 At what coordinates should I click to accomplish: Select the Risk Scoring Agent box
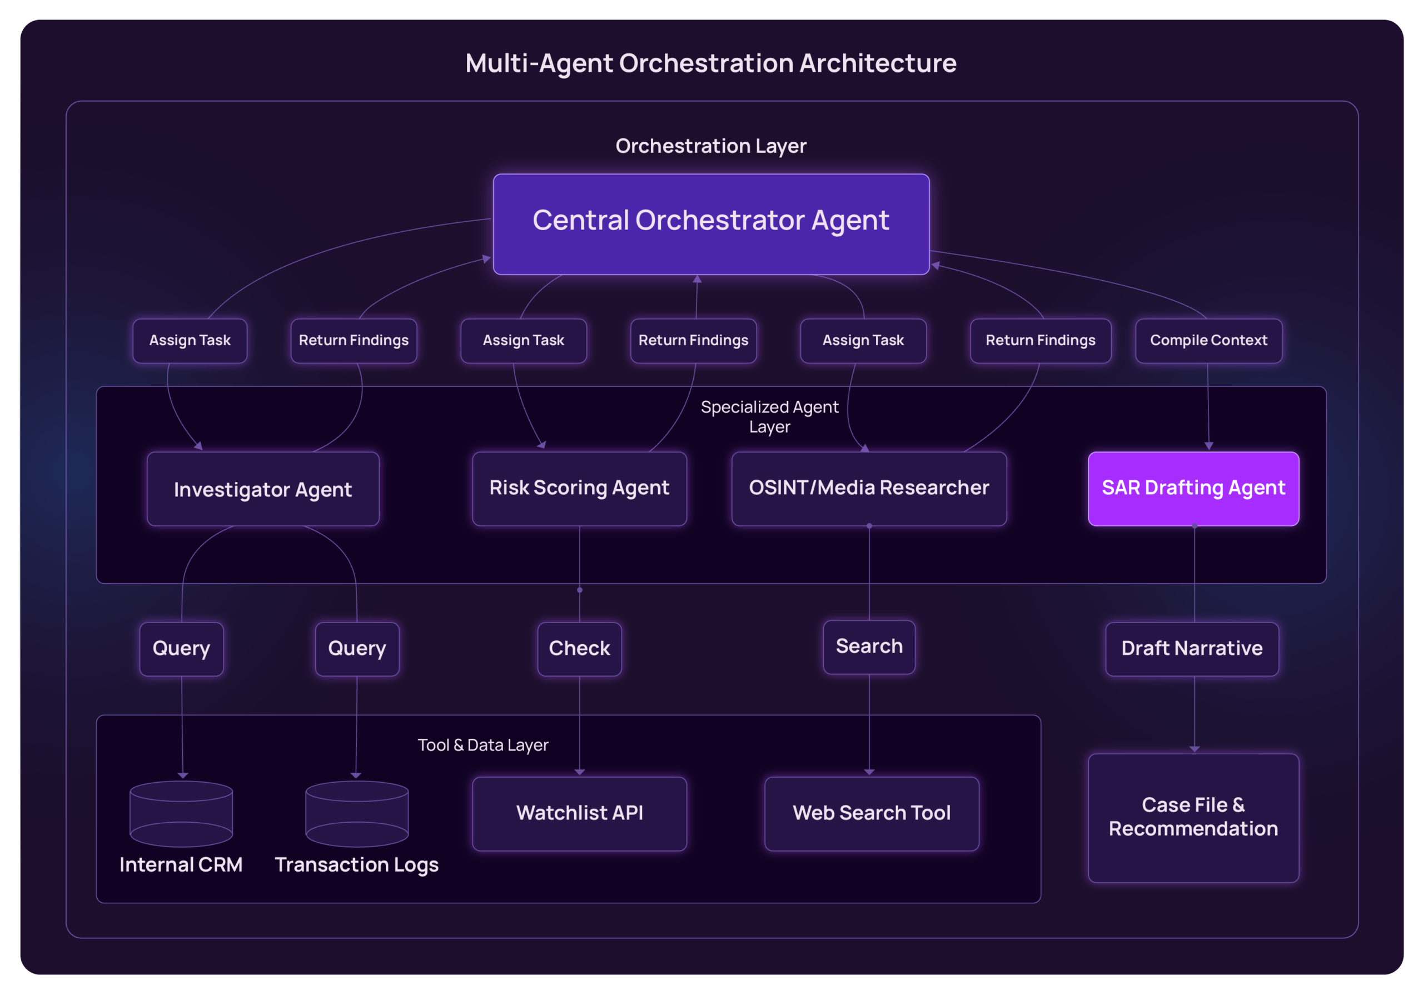579,488
